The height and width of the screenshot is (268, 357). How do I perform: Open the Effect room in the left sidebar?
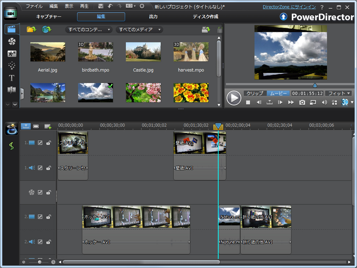[12, 42]
